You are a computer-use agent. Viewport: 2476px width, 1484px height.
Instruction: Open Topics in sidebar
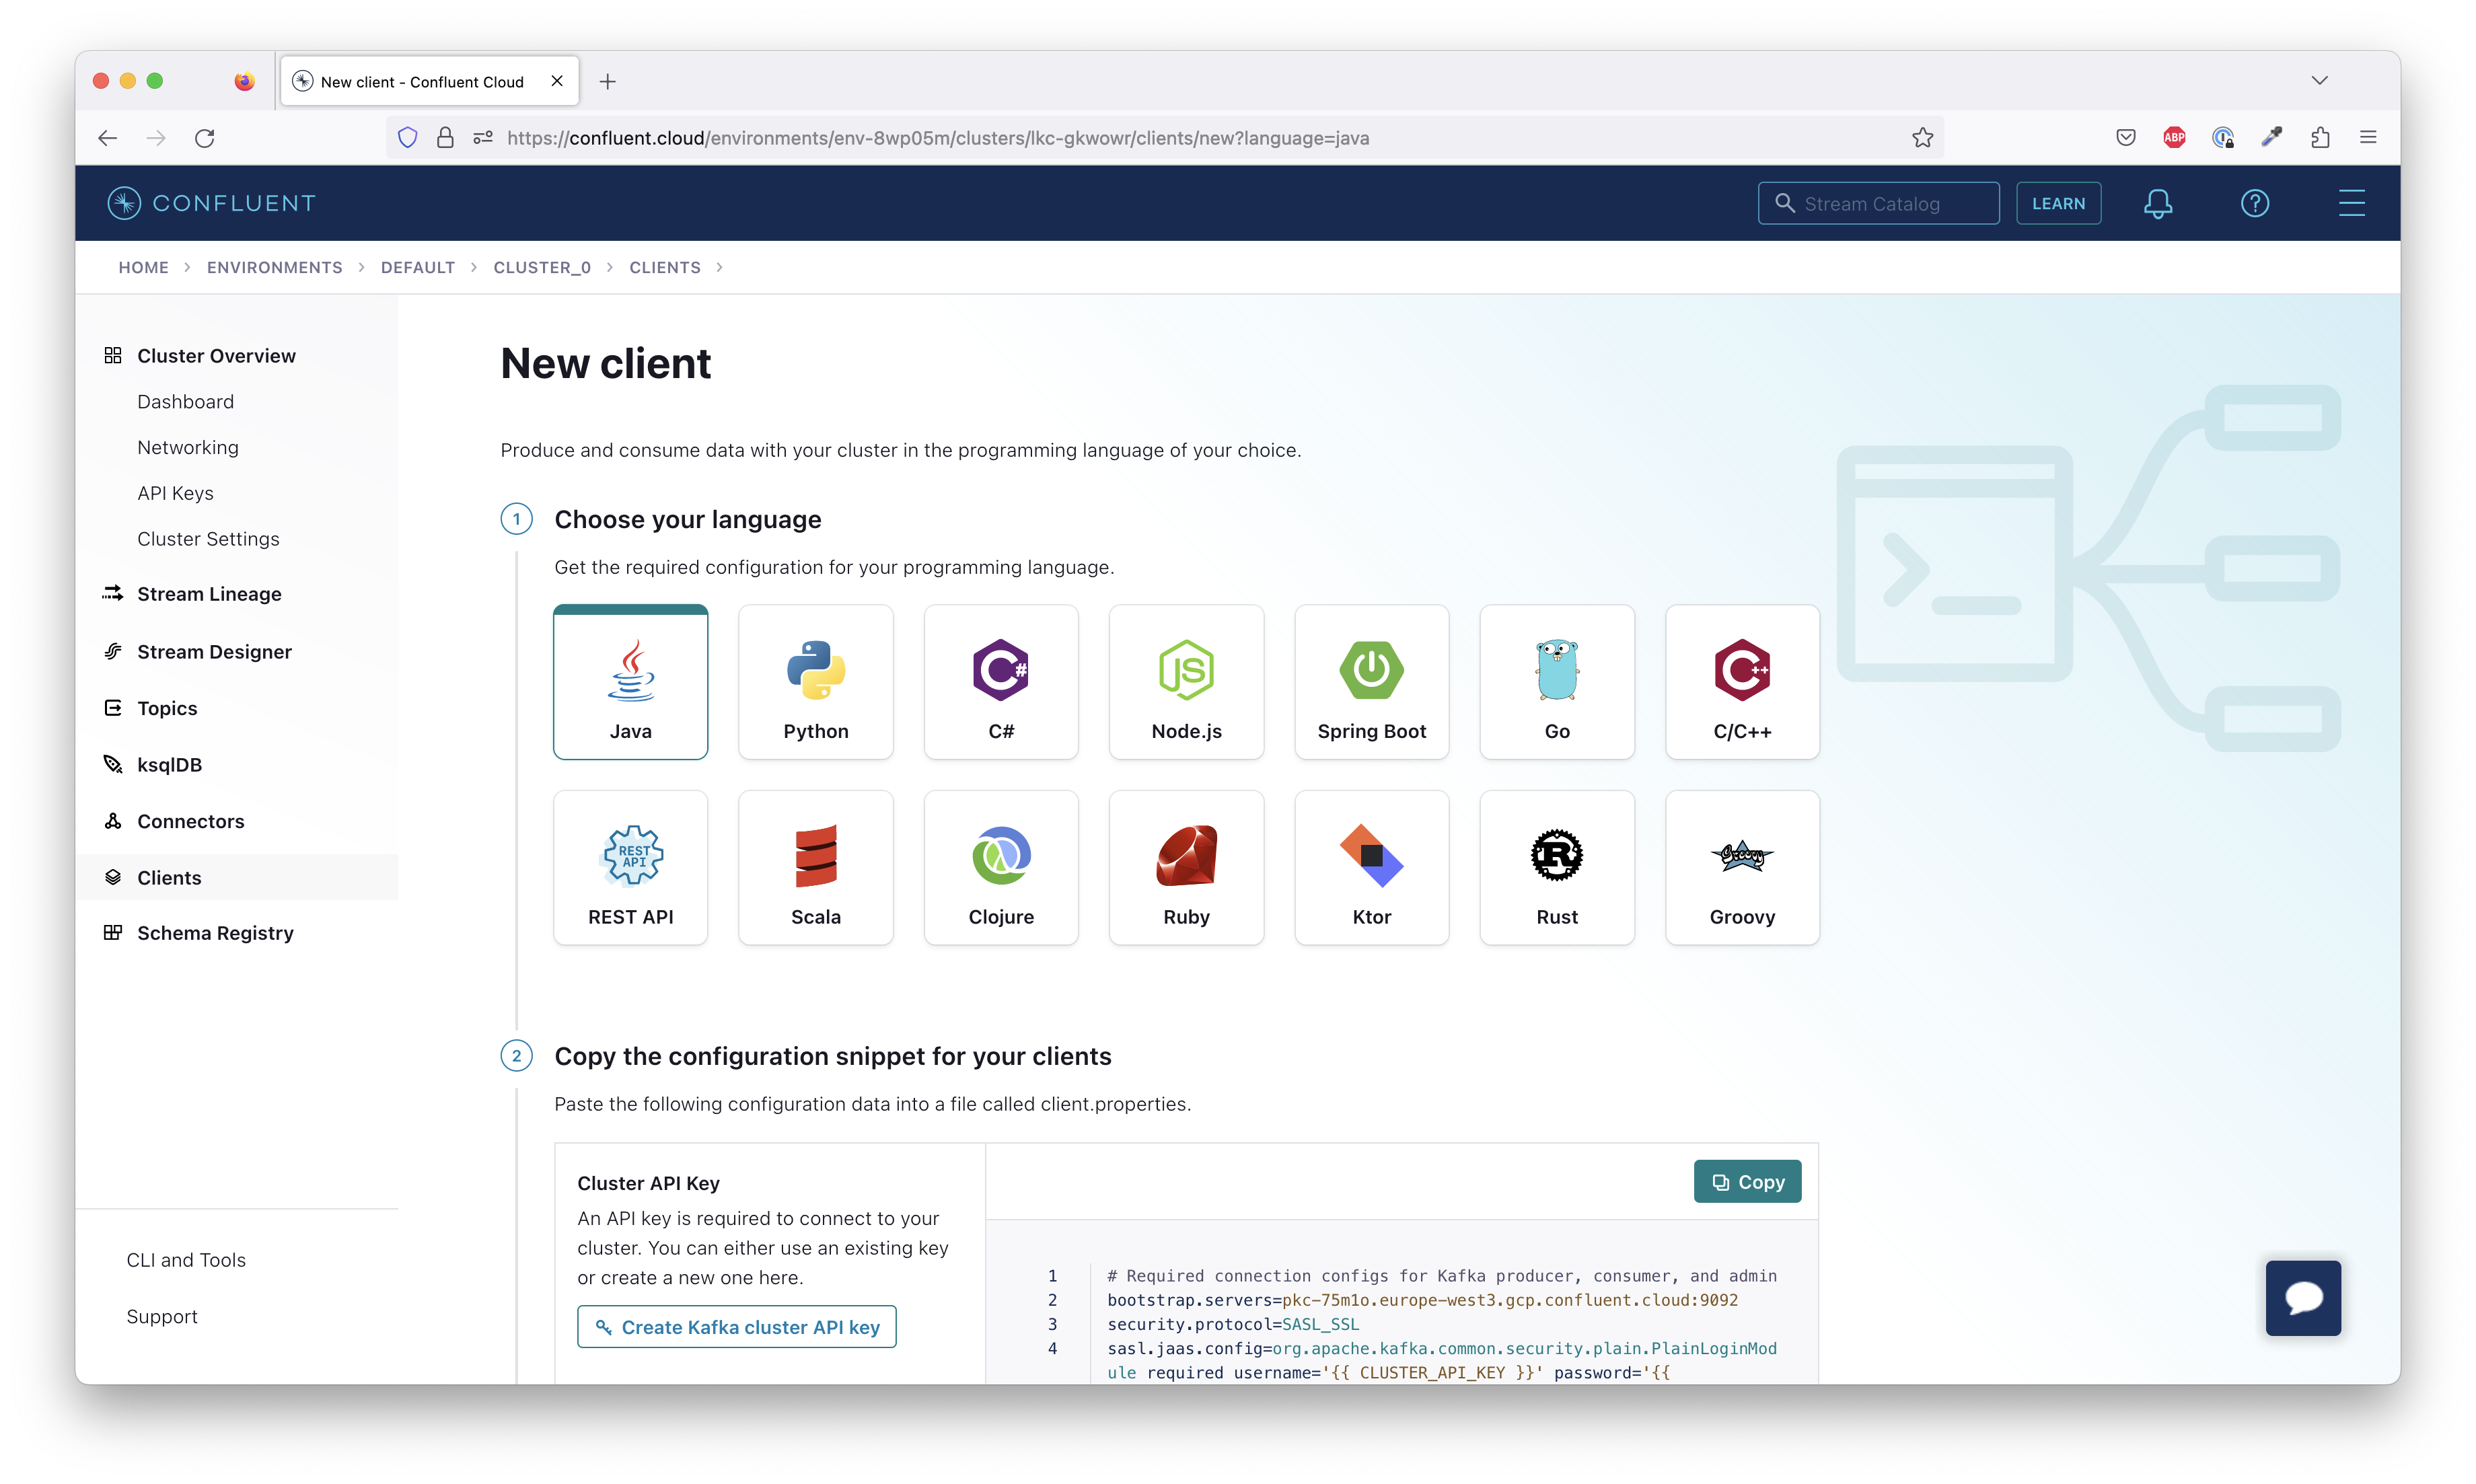(167, 709)
